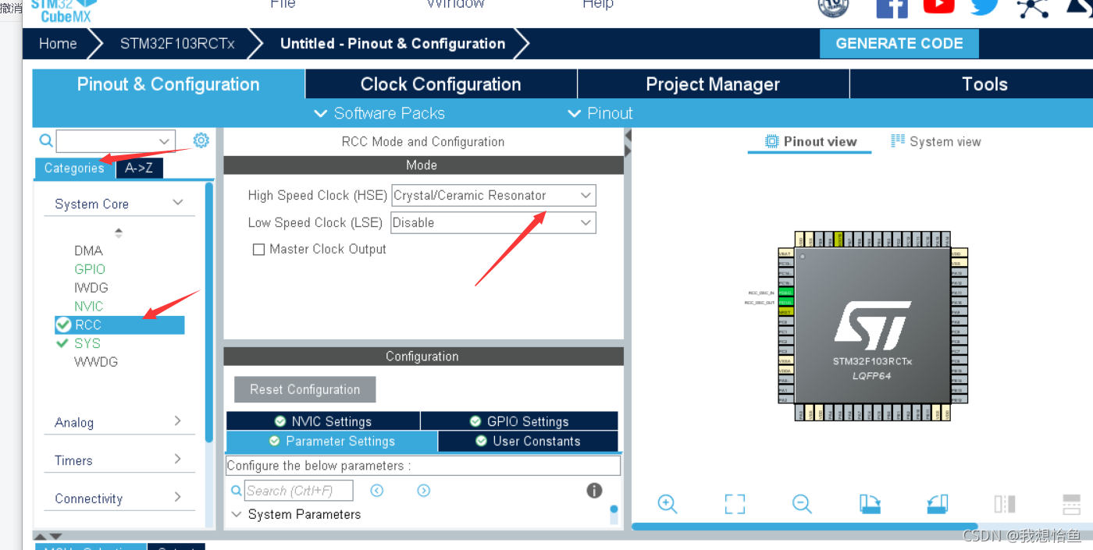This screenshot has width=1093, height=550.
Task: Rotate the chip clockwise
Action: tap(870, 504)
